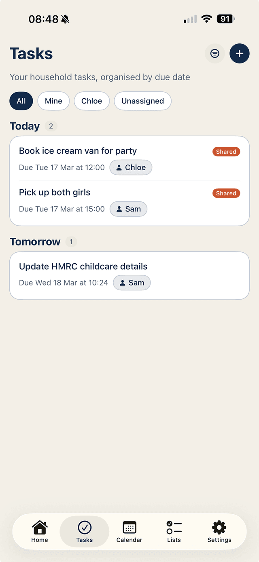Enable the Chloe filter
The image size is (259, 562).
click(91, 101)
